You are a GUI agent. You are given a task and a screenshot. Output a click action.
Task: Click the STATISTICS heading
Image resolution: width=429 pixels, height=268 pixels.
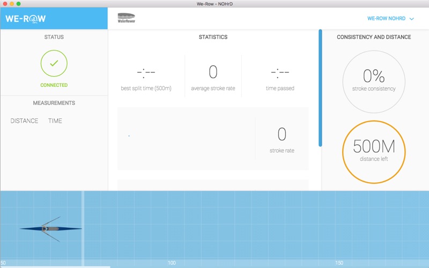[x=213, y=37]
